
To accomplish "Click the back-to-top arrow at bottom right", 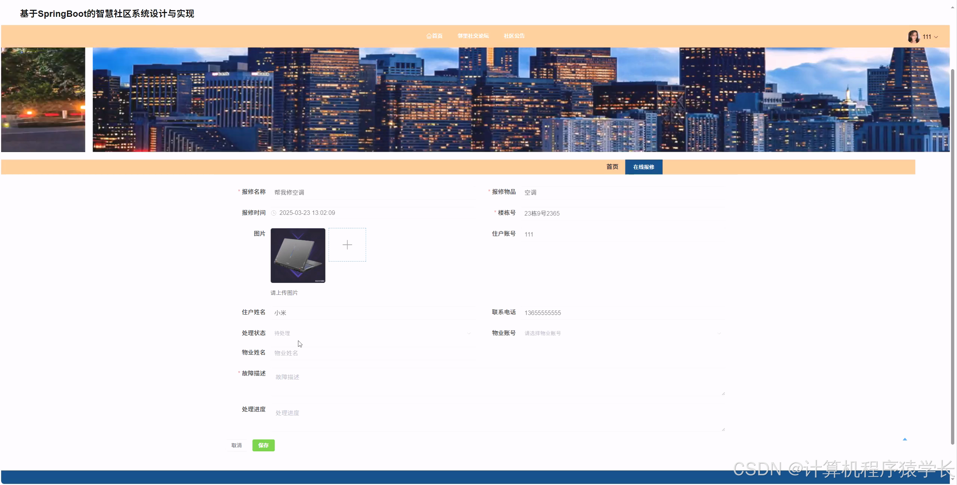I will coord(905,439).
